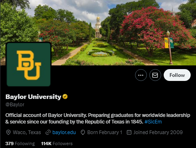
Task: Click the location pin icon
Action: 8,132
